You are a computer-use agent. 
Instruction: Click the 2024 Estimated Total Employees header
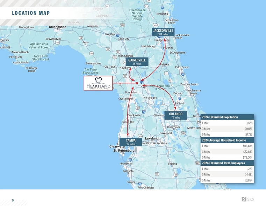[227, 163]
